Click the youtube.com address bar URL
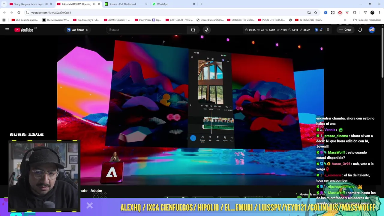This screenshot has width=384, height=216. (x=51, y=13)
